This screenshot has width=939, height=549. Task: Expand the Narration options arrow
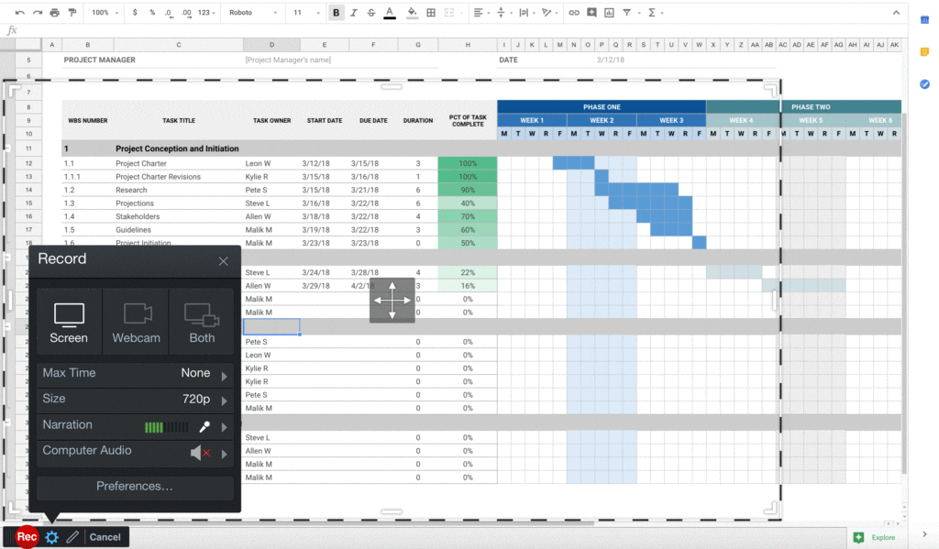[x=224, y=427]
